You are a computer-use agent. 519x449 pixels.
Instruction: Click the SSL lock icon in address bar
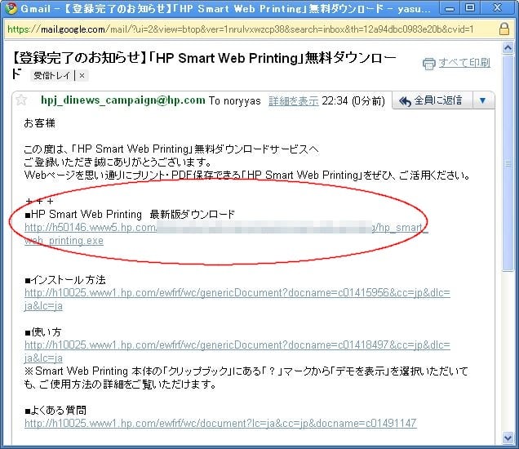coord(506,29)
